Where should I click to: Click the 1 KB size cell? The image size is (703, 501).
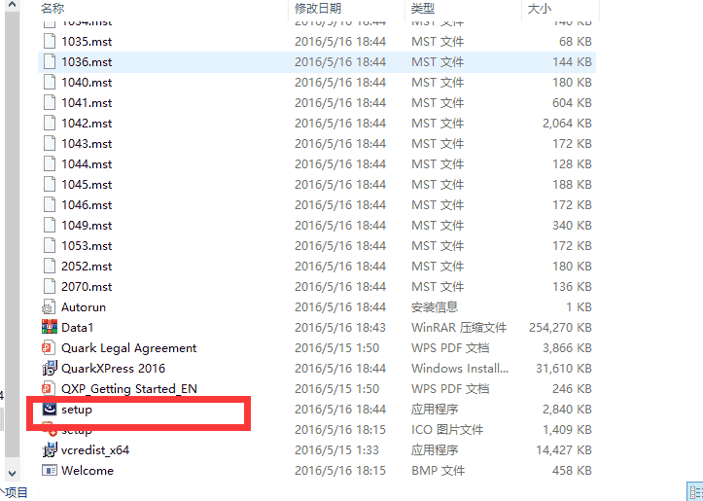pos(579,306)
